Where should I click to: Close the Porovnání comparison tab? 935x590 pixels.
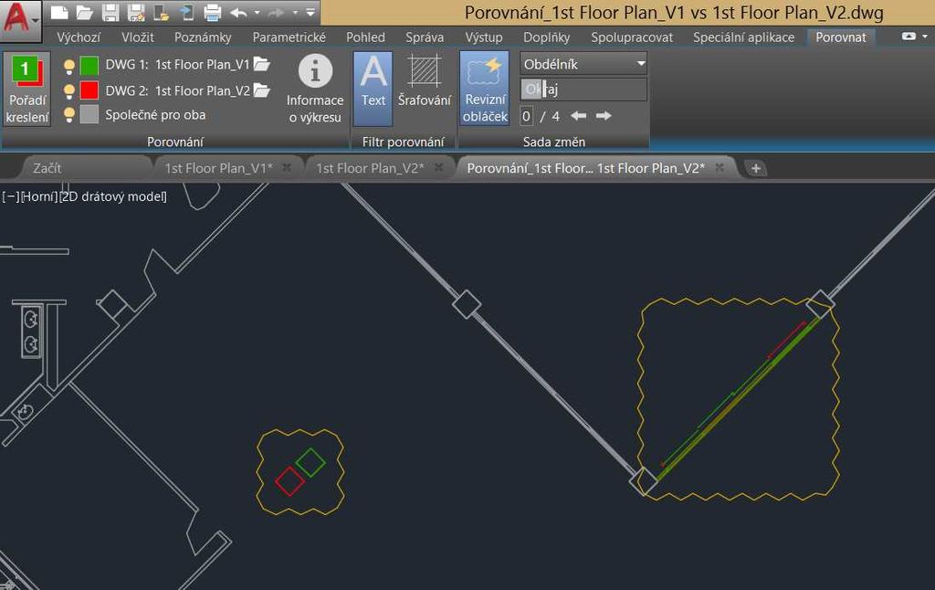720,168
